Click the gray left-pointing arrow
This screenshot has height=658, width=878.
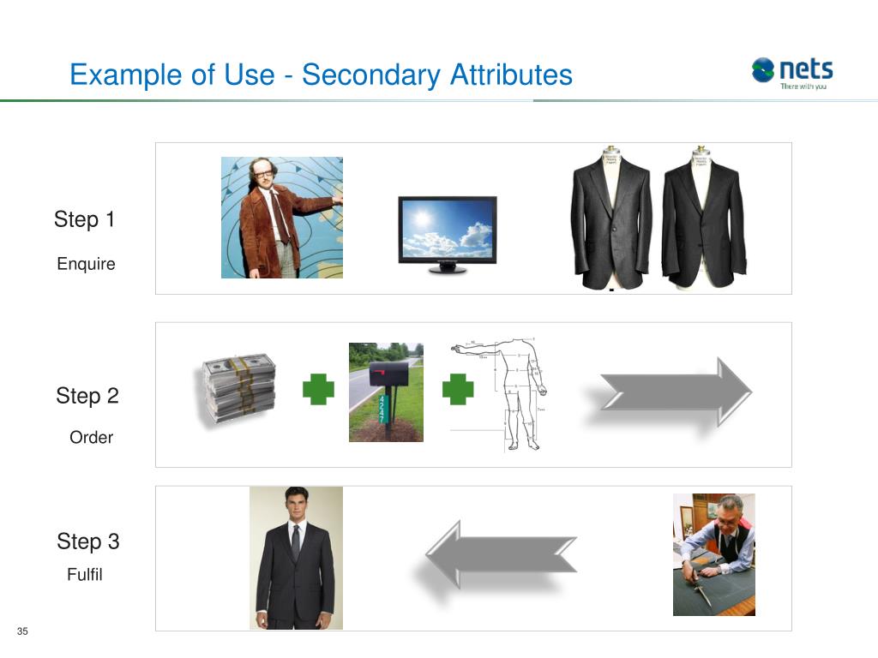tap(502, 554)
